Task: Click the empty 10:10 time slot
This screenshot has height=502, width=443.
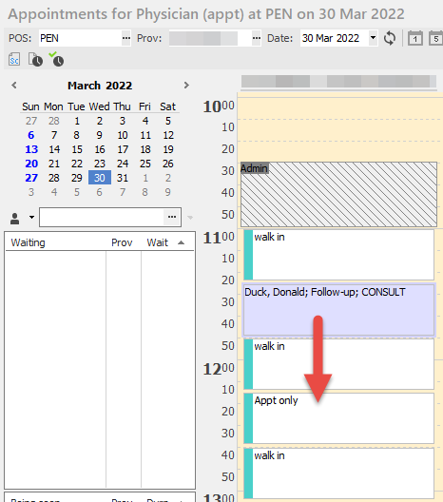Action: pyautogui.click(x=340, y=130)
